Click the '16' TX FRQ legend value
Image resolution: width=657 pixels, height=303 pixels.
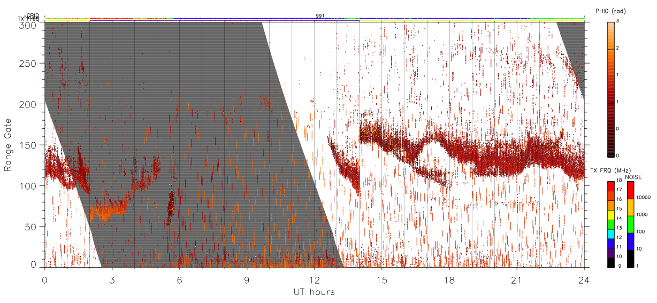click(620, 200)
